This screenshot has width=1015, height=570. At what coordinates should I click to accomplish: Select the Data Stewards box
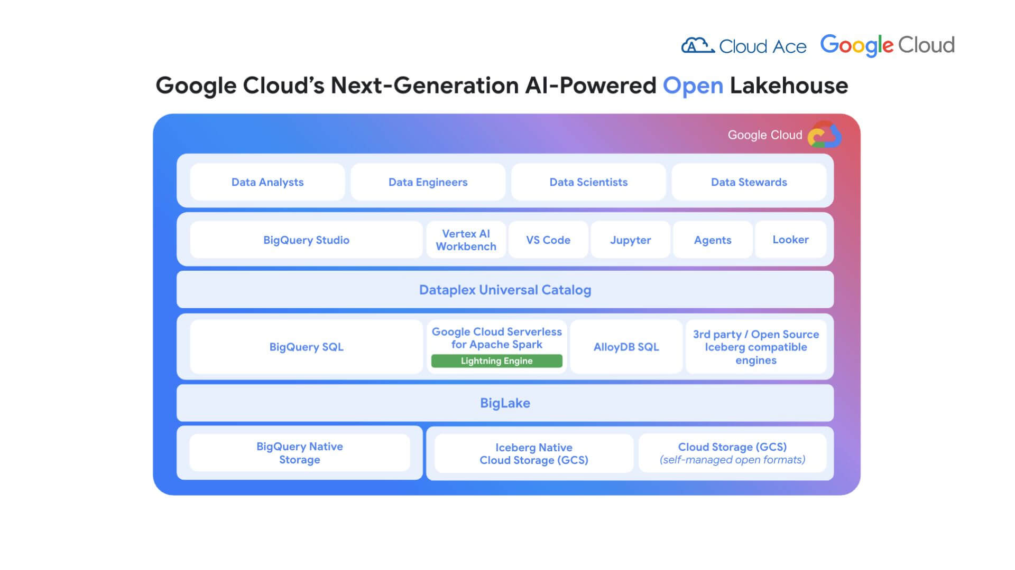coord(749,182)
